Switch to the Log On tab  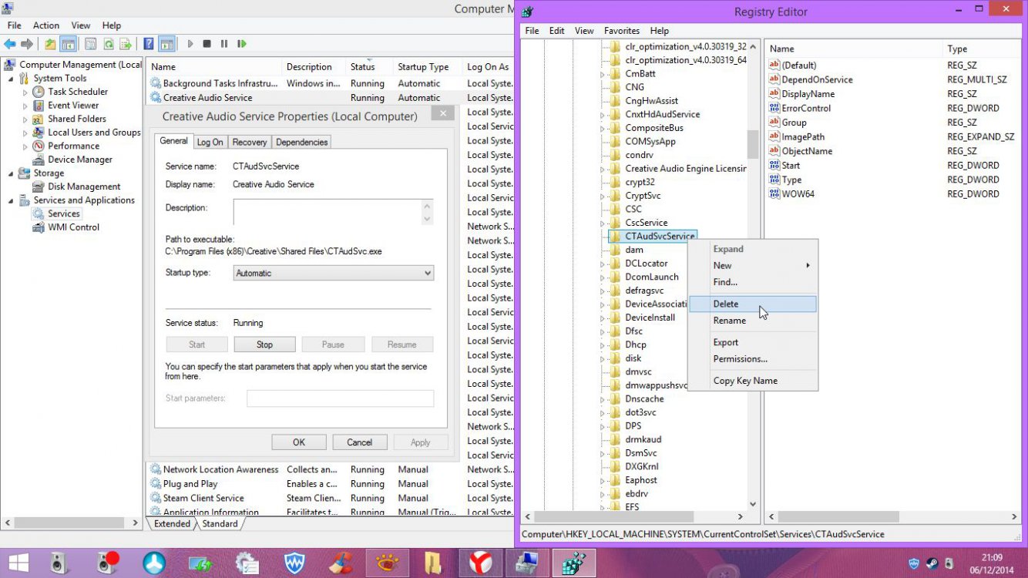point(210,142)
